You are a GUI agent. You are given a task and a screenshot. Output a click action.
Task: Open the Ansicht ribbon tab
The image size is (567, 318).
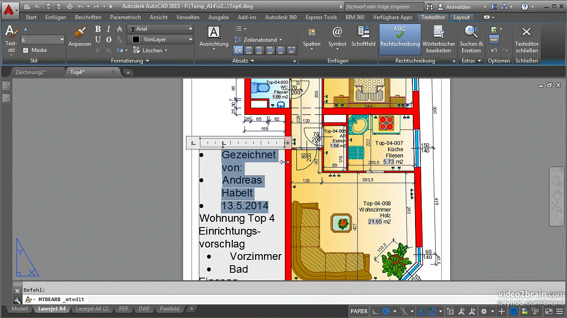(159, 17)
